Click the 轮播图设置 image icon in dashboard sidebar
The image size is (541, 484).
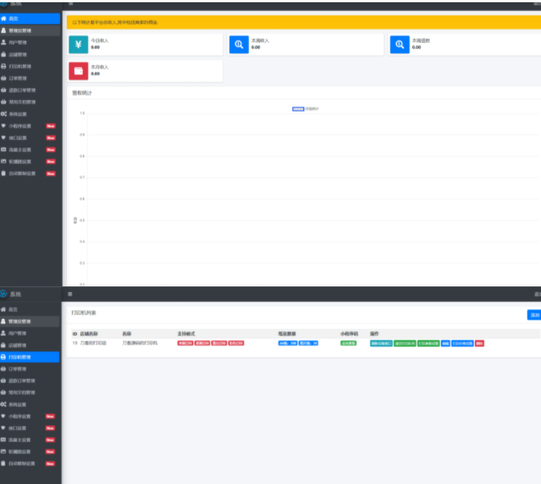4,162
